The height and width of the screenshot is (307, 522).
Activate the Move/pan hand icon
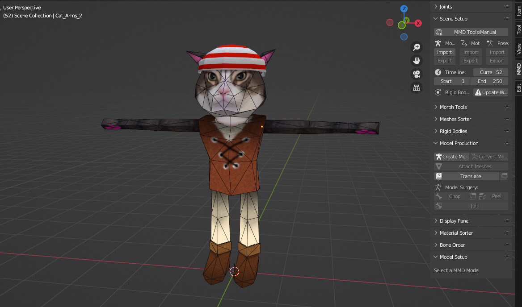pyautogui.click(x=417, y=60)
